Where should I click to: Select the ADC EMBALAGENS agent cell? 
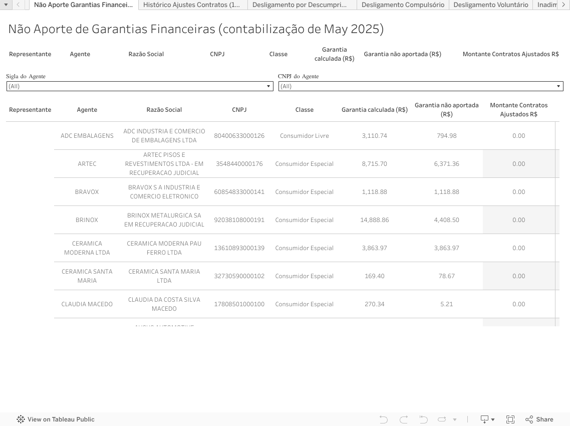coord(87,136)
